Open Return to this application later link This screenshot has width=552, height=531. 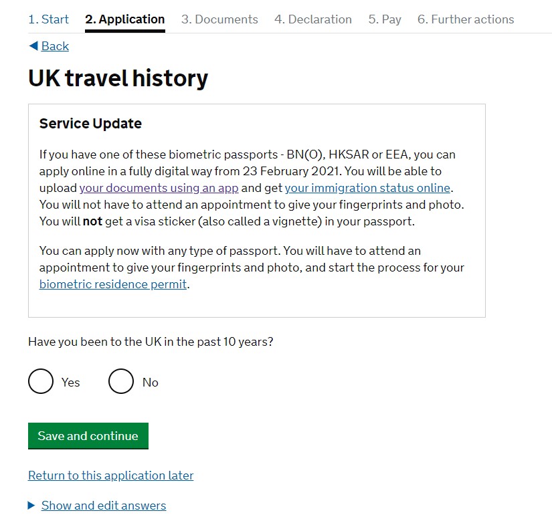click(110, 475)
